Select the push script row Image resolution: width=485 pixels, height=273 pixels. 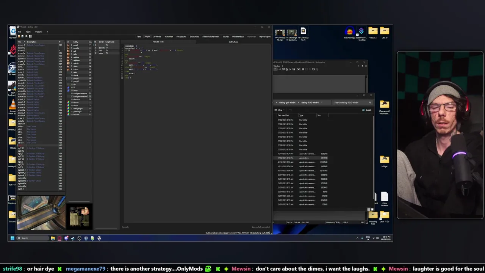tap(106, 53)
